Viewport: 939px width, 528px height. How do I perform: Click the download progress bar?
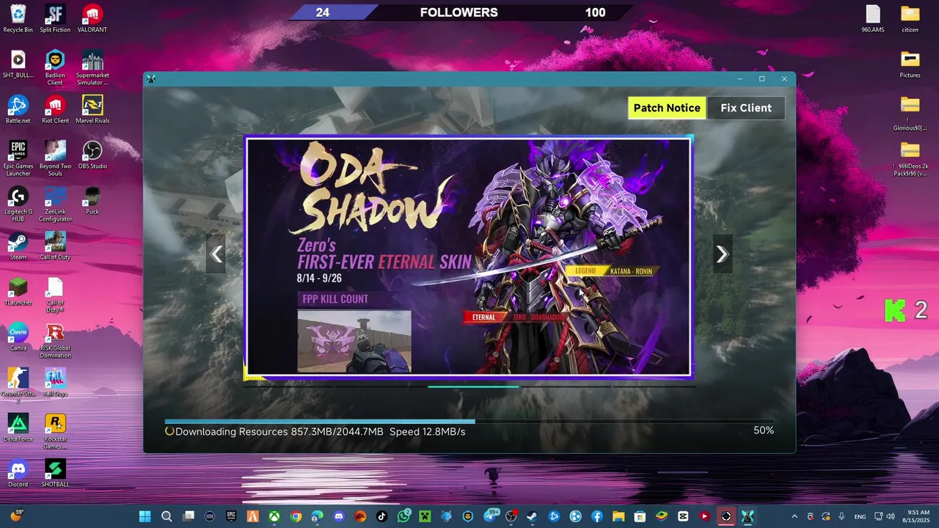coord(469,422)
